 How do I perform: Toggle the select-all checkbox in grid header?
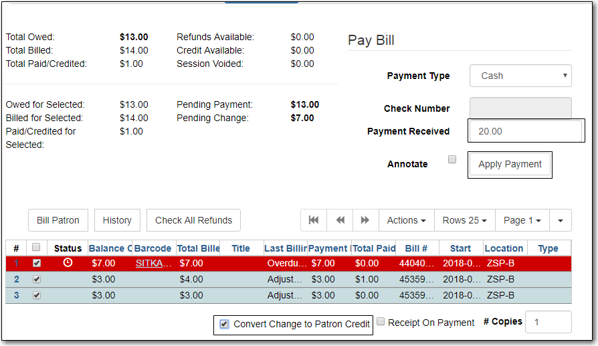[36, 247]
